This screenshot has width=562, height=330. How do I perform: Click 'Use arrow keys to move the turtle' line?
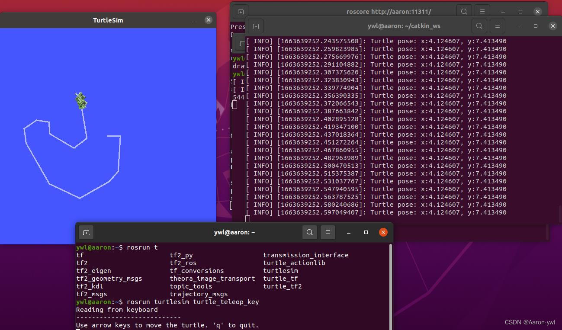coord(167,325)
